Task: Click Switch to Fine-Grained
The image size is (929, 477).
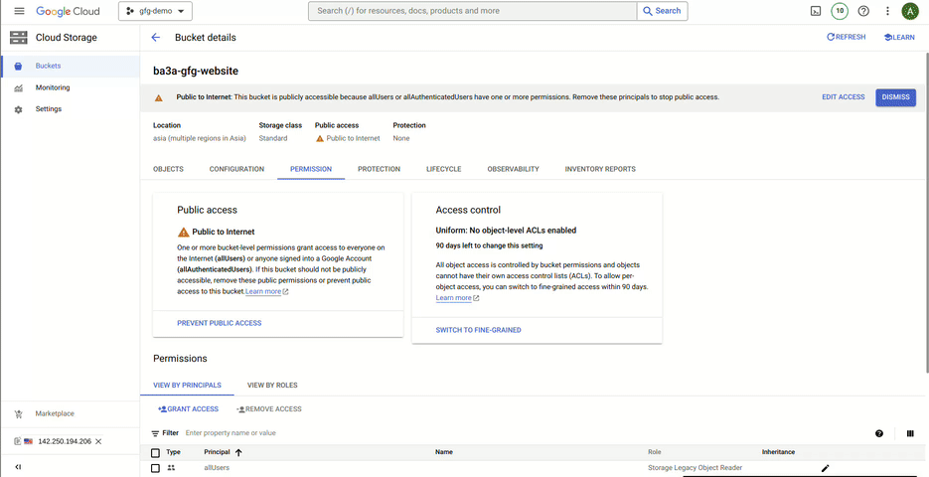Action: coord(478,330)
